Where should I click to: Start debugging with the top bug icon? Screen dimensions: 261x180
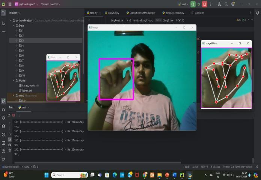coord(199,4)
